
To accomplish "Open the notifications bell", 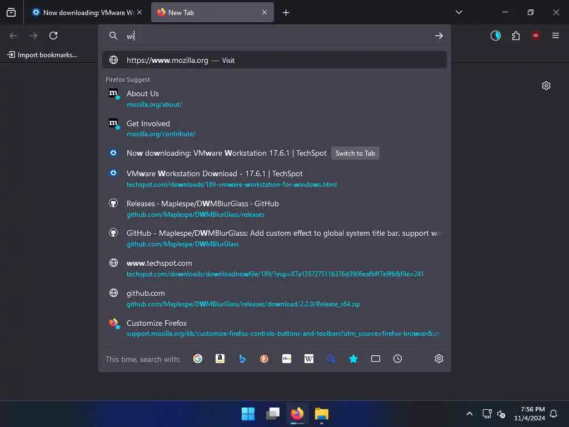I will pyautogui.click(x=553, y=414).
